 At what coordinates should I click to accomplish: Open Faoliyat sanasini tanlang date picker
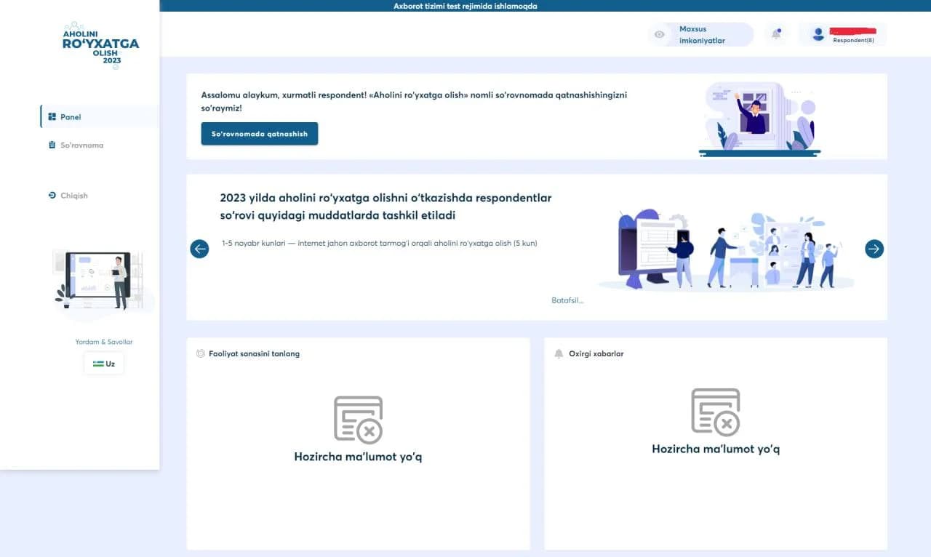click(248, 353)
